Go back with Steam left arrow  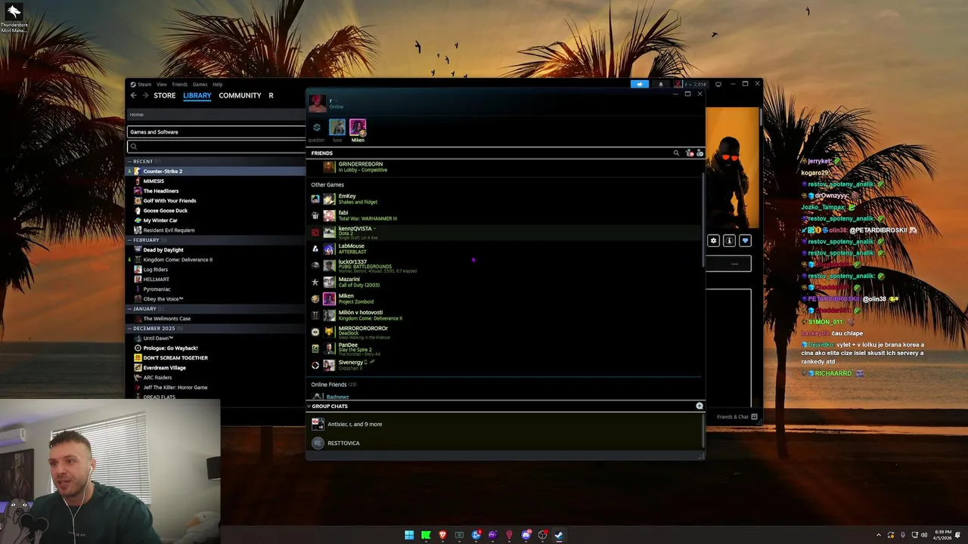[x=134, y=95]
